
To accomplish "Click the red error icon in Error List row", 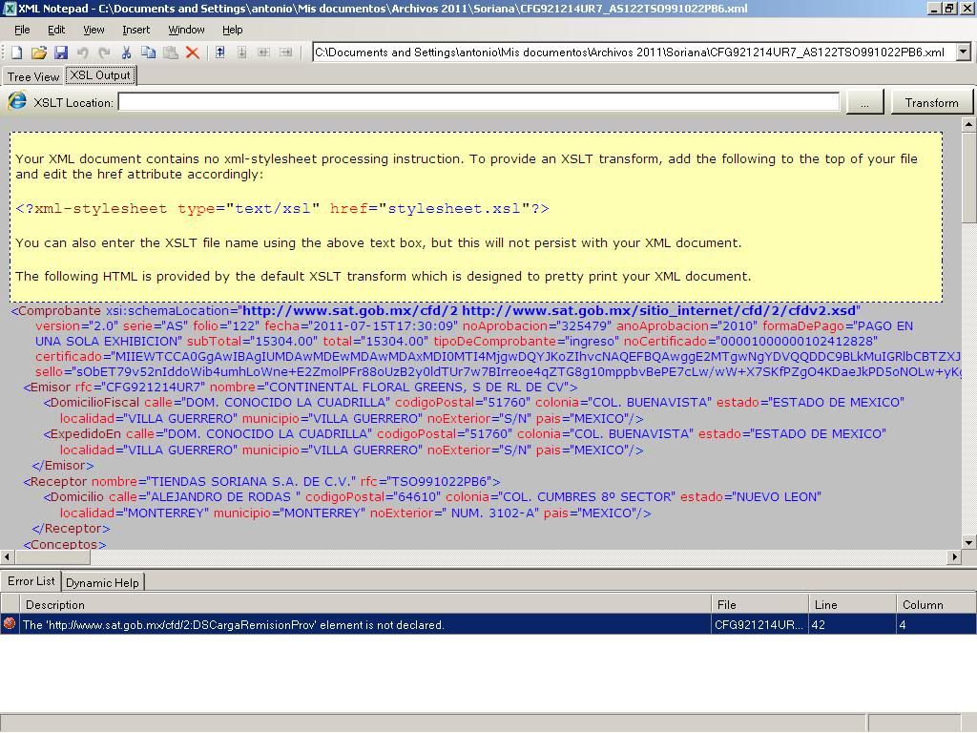I will [x=10, y=624].
